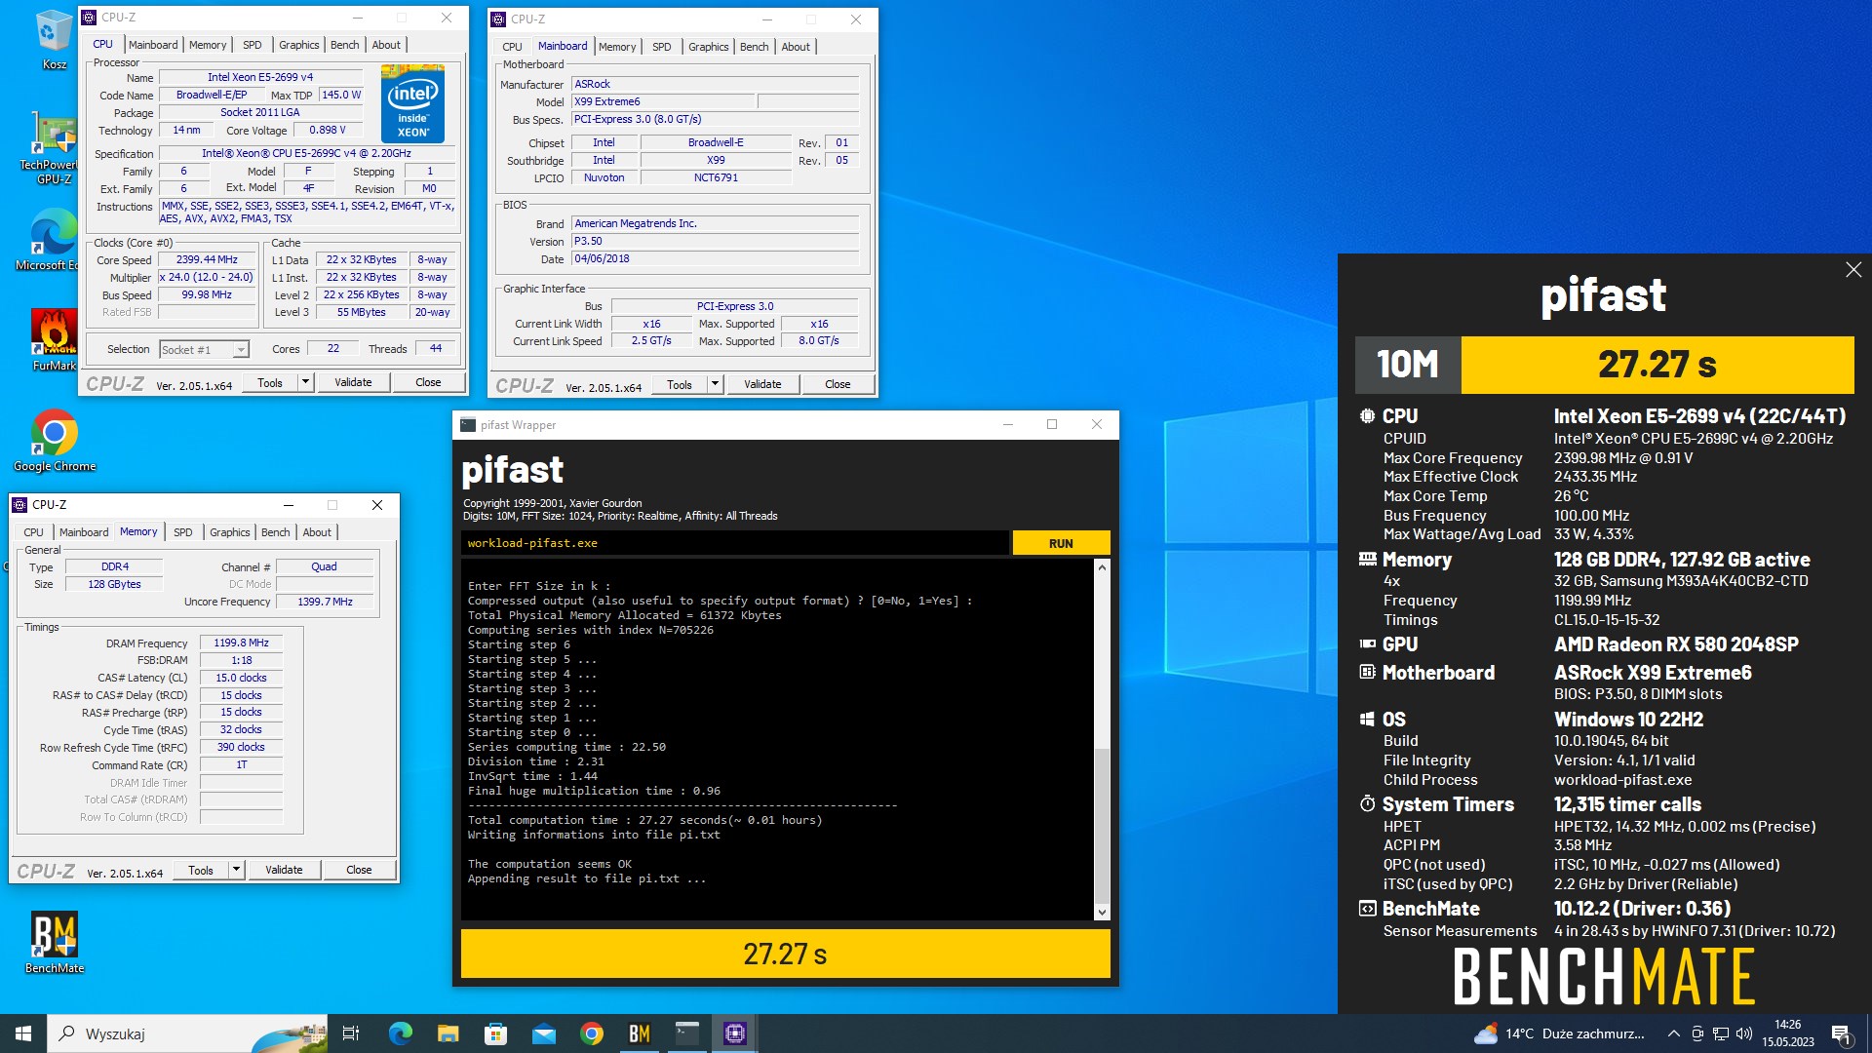Open SPD tab in CPU window
1872x1053 pixels.
pyautogui.click(x=252, y=45)
